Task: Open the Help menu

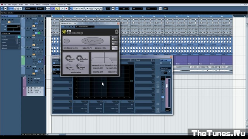Action: [69, 5]
